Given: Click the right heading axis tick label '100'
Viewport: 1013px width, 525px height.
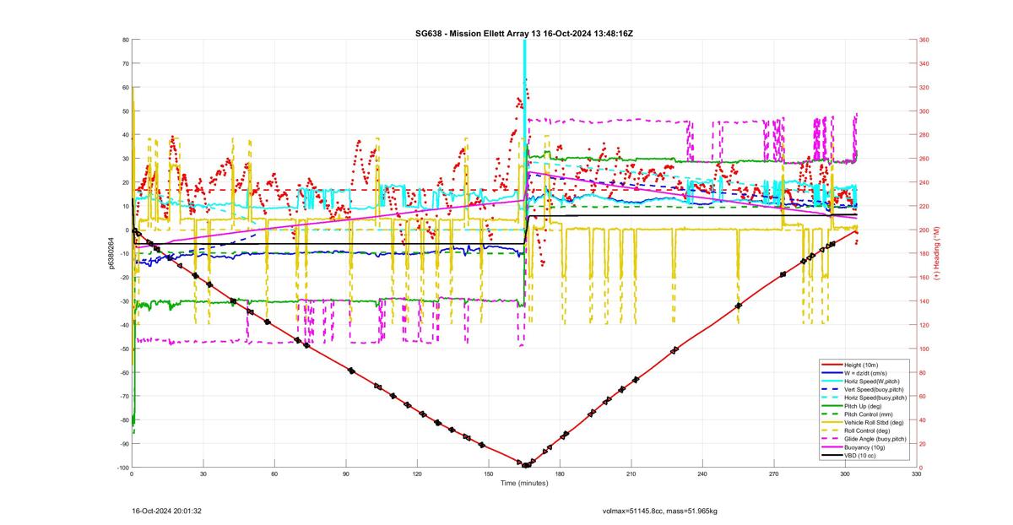Looking at the screenshot, I should click(924, 349).
